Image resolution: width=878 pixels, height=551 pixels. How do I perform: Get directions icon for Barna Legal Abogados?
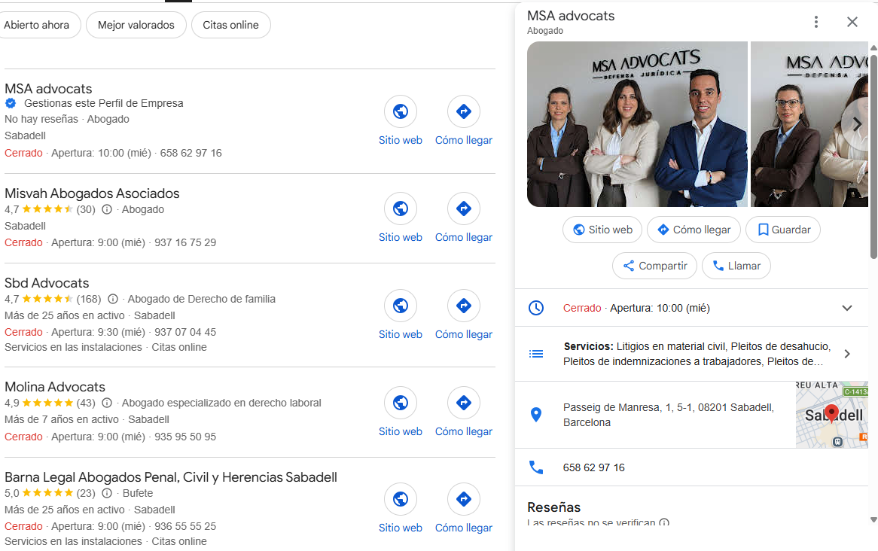coord(464,499)
